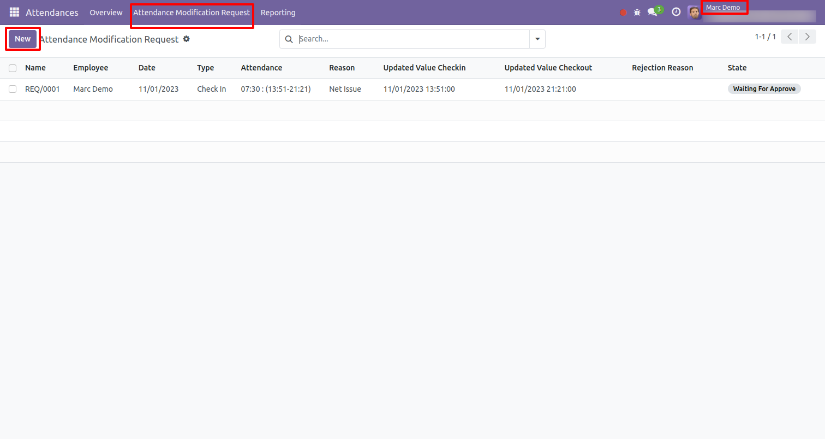Open the Reporting menu

(x=278, y=13)
